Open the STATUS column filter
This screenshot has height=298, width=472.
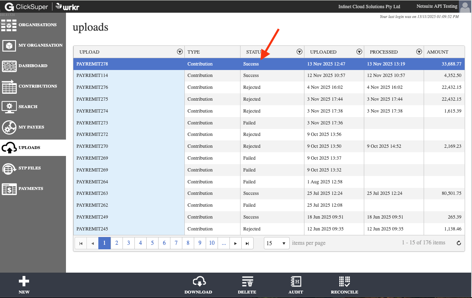(299, 52)
